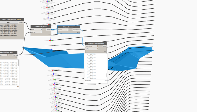Collapse the 47 List item in preview

88,74
